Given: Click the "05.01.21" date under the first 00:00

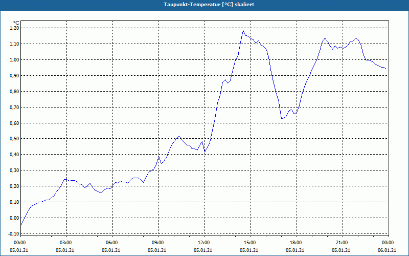Looking at the screenshot, I should [19, 250].
